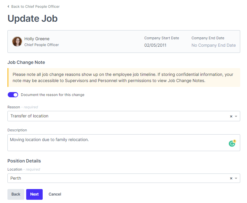The width and height of the screenshot is (247, 203).
Task: Click Holly Greene's profile photo
Action: coord(17,42)
